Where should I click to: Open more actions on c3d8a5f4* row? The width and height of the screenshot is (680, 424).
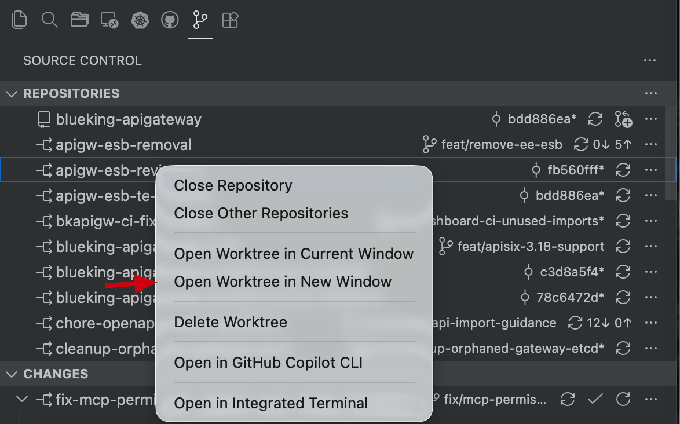(x=651, y=272)
